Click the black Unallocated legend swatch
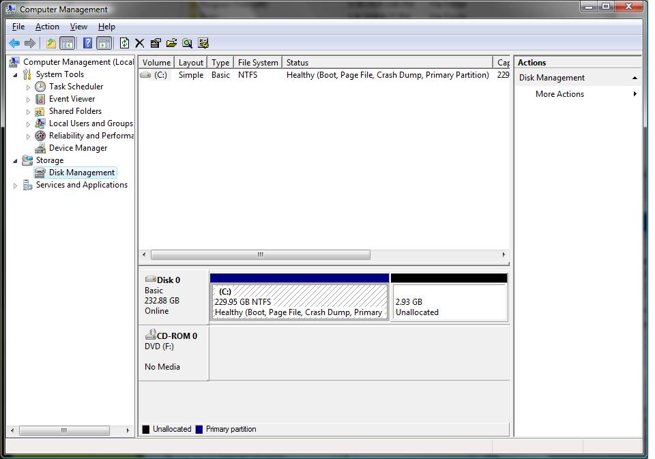655x459 pixels. [146, 430]
